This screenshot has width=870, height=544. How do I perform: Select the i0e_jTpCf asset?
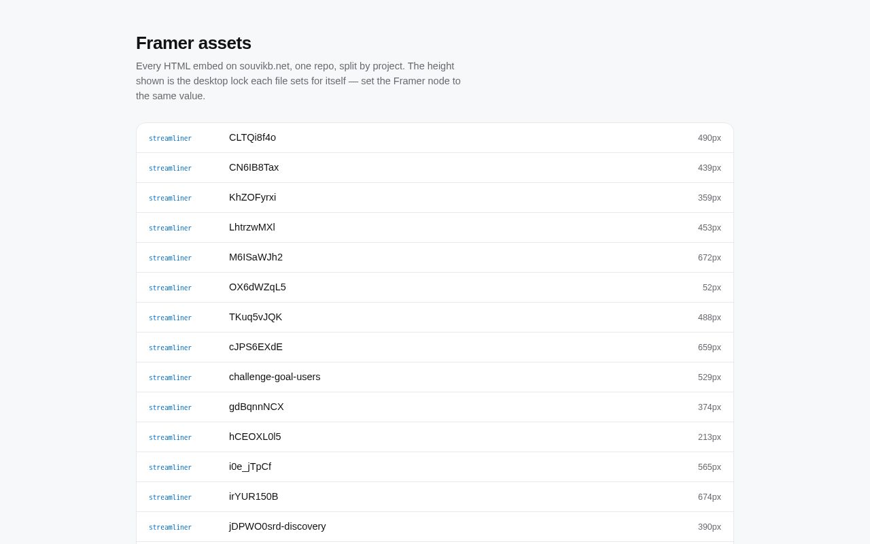pyautogui.click(x=435, y=467)
